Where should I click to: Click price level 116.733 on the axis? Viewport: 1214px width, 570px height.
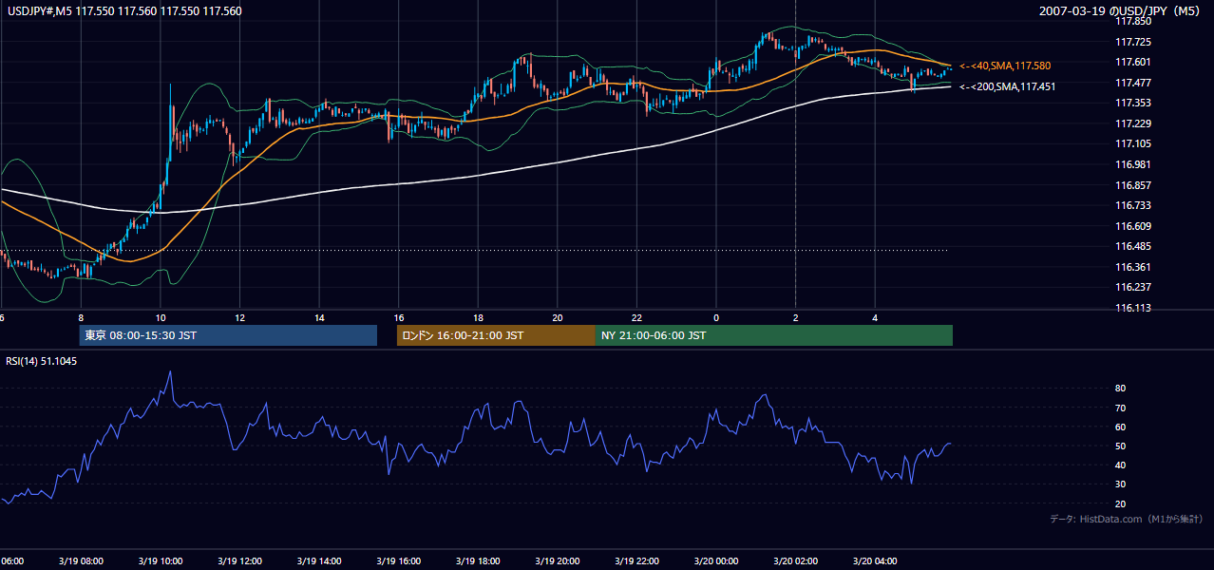coord(1132,205)
